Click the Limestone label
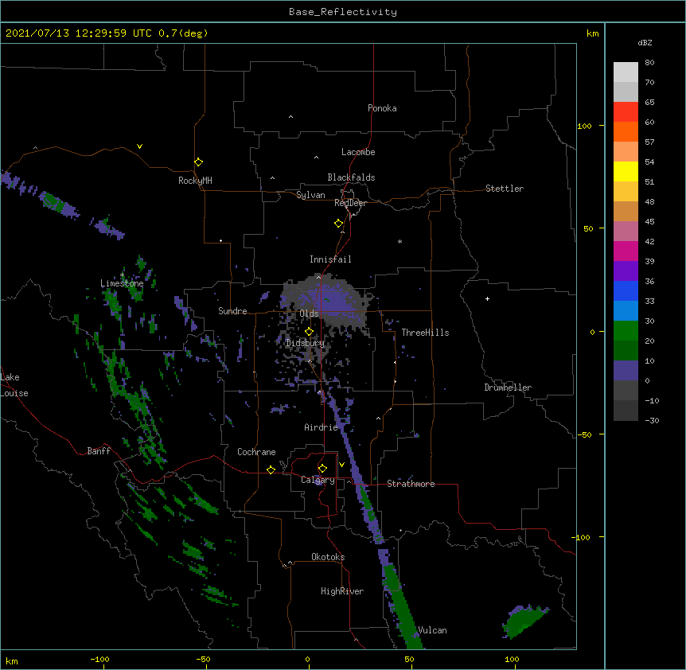 pos(122,283)
